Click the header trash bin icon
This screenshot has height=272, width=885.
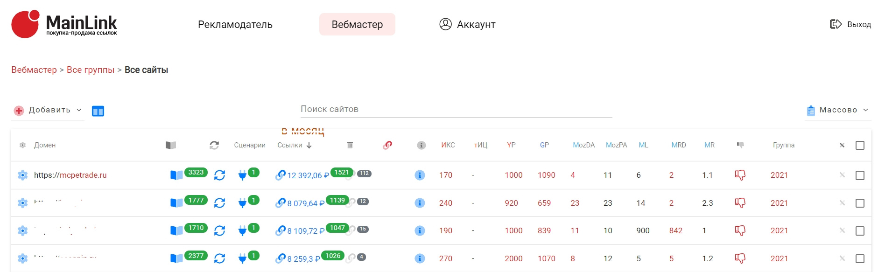tap(350, 145)
